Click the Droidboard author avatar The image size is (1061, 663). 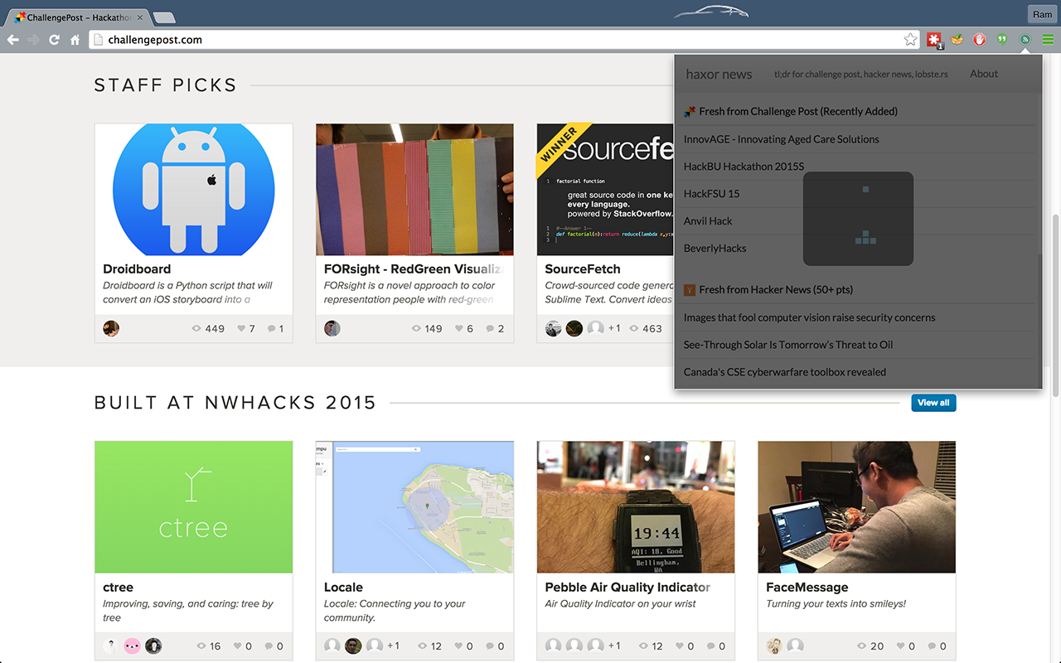(x=111, y=328)
